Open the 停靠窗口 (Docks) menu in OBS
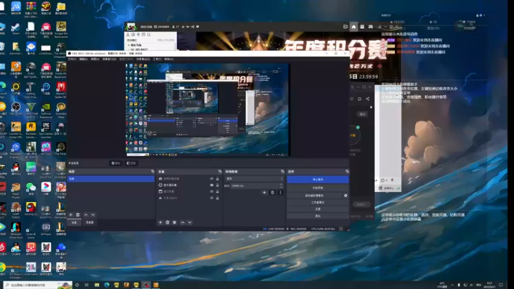This screenshot has height=289, width=514. [109, 59]
